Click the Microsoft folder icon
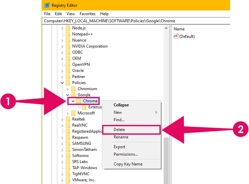Screen dimensions: 249x184 coord(73,113)
